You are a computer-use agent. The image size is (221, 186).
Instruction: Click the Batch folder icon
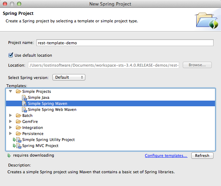tap(18, 115)
